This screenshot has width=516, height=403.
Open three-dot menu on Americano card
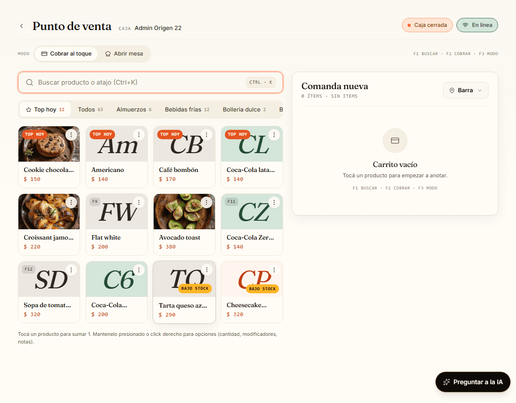pos(139,134)
